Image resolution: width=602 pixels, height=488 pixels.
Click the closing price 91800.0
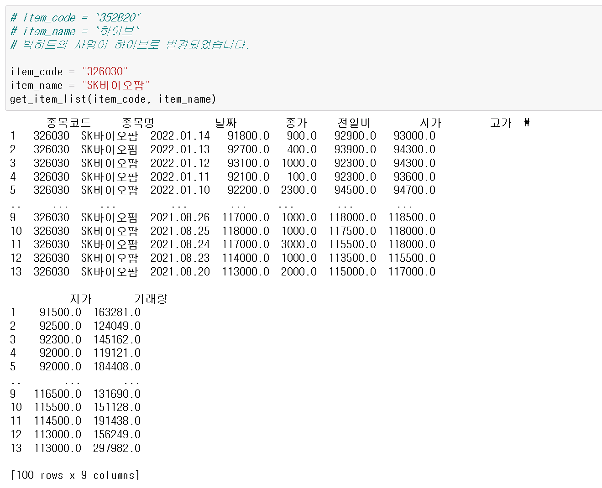click(248, 136)
